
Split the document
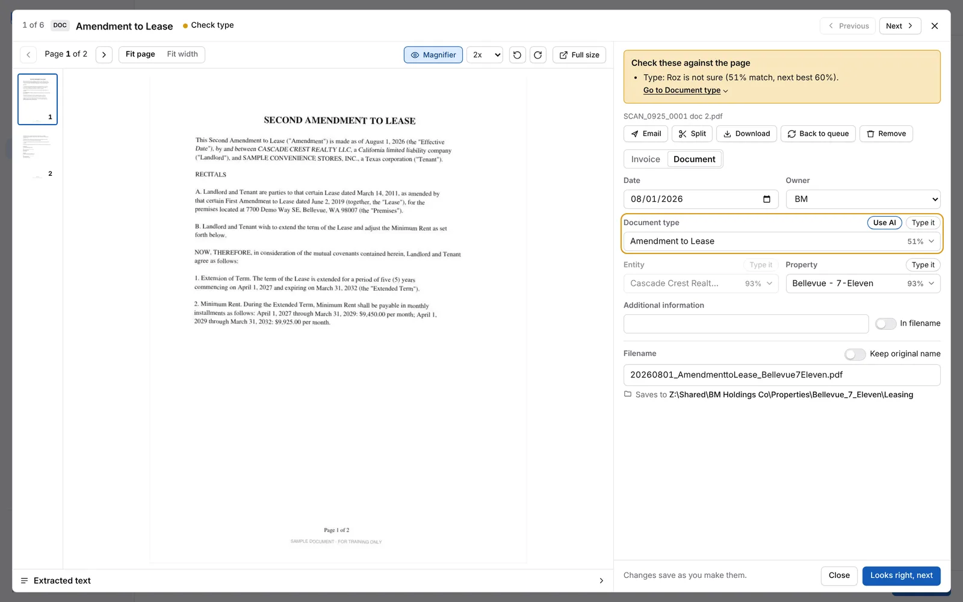point(692,134)
